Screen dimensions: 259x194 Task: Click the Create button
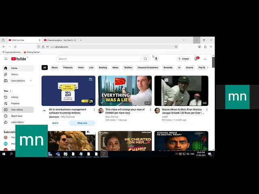(183, 59)
